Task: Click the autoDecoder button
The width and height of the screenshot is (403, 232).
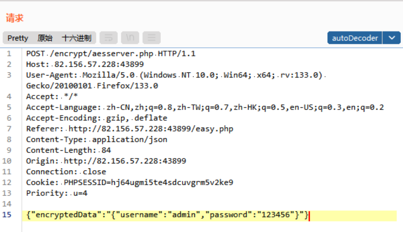Action: 355,38
